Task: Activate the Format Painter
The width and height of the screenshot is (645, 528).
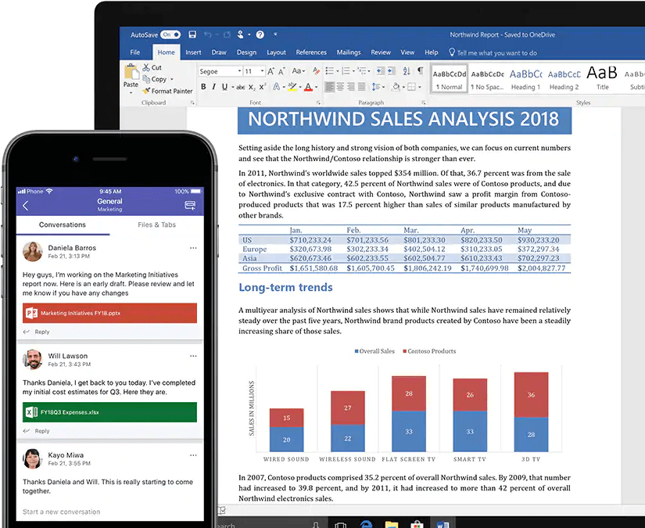Action: [x=167, y=91]
